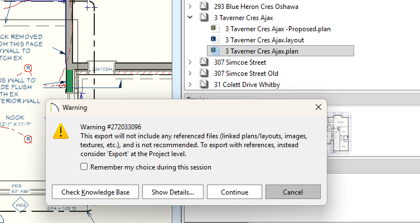Select 3 Taverner Cres Ajax -Proposed.plan entry
Image resolution: width=420 pixels, height=223 pixels.
click(278, 28)
